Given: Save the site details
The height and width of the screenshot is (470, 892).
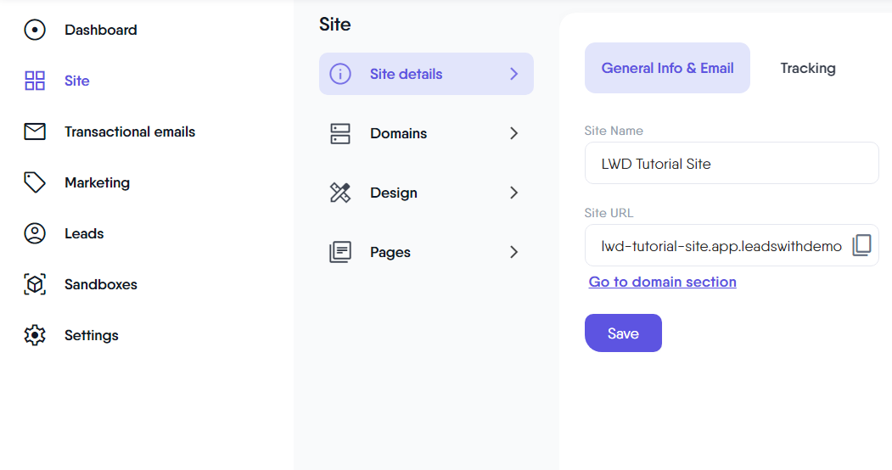Looking at the screenshot, I should coord(623,333).
